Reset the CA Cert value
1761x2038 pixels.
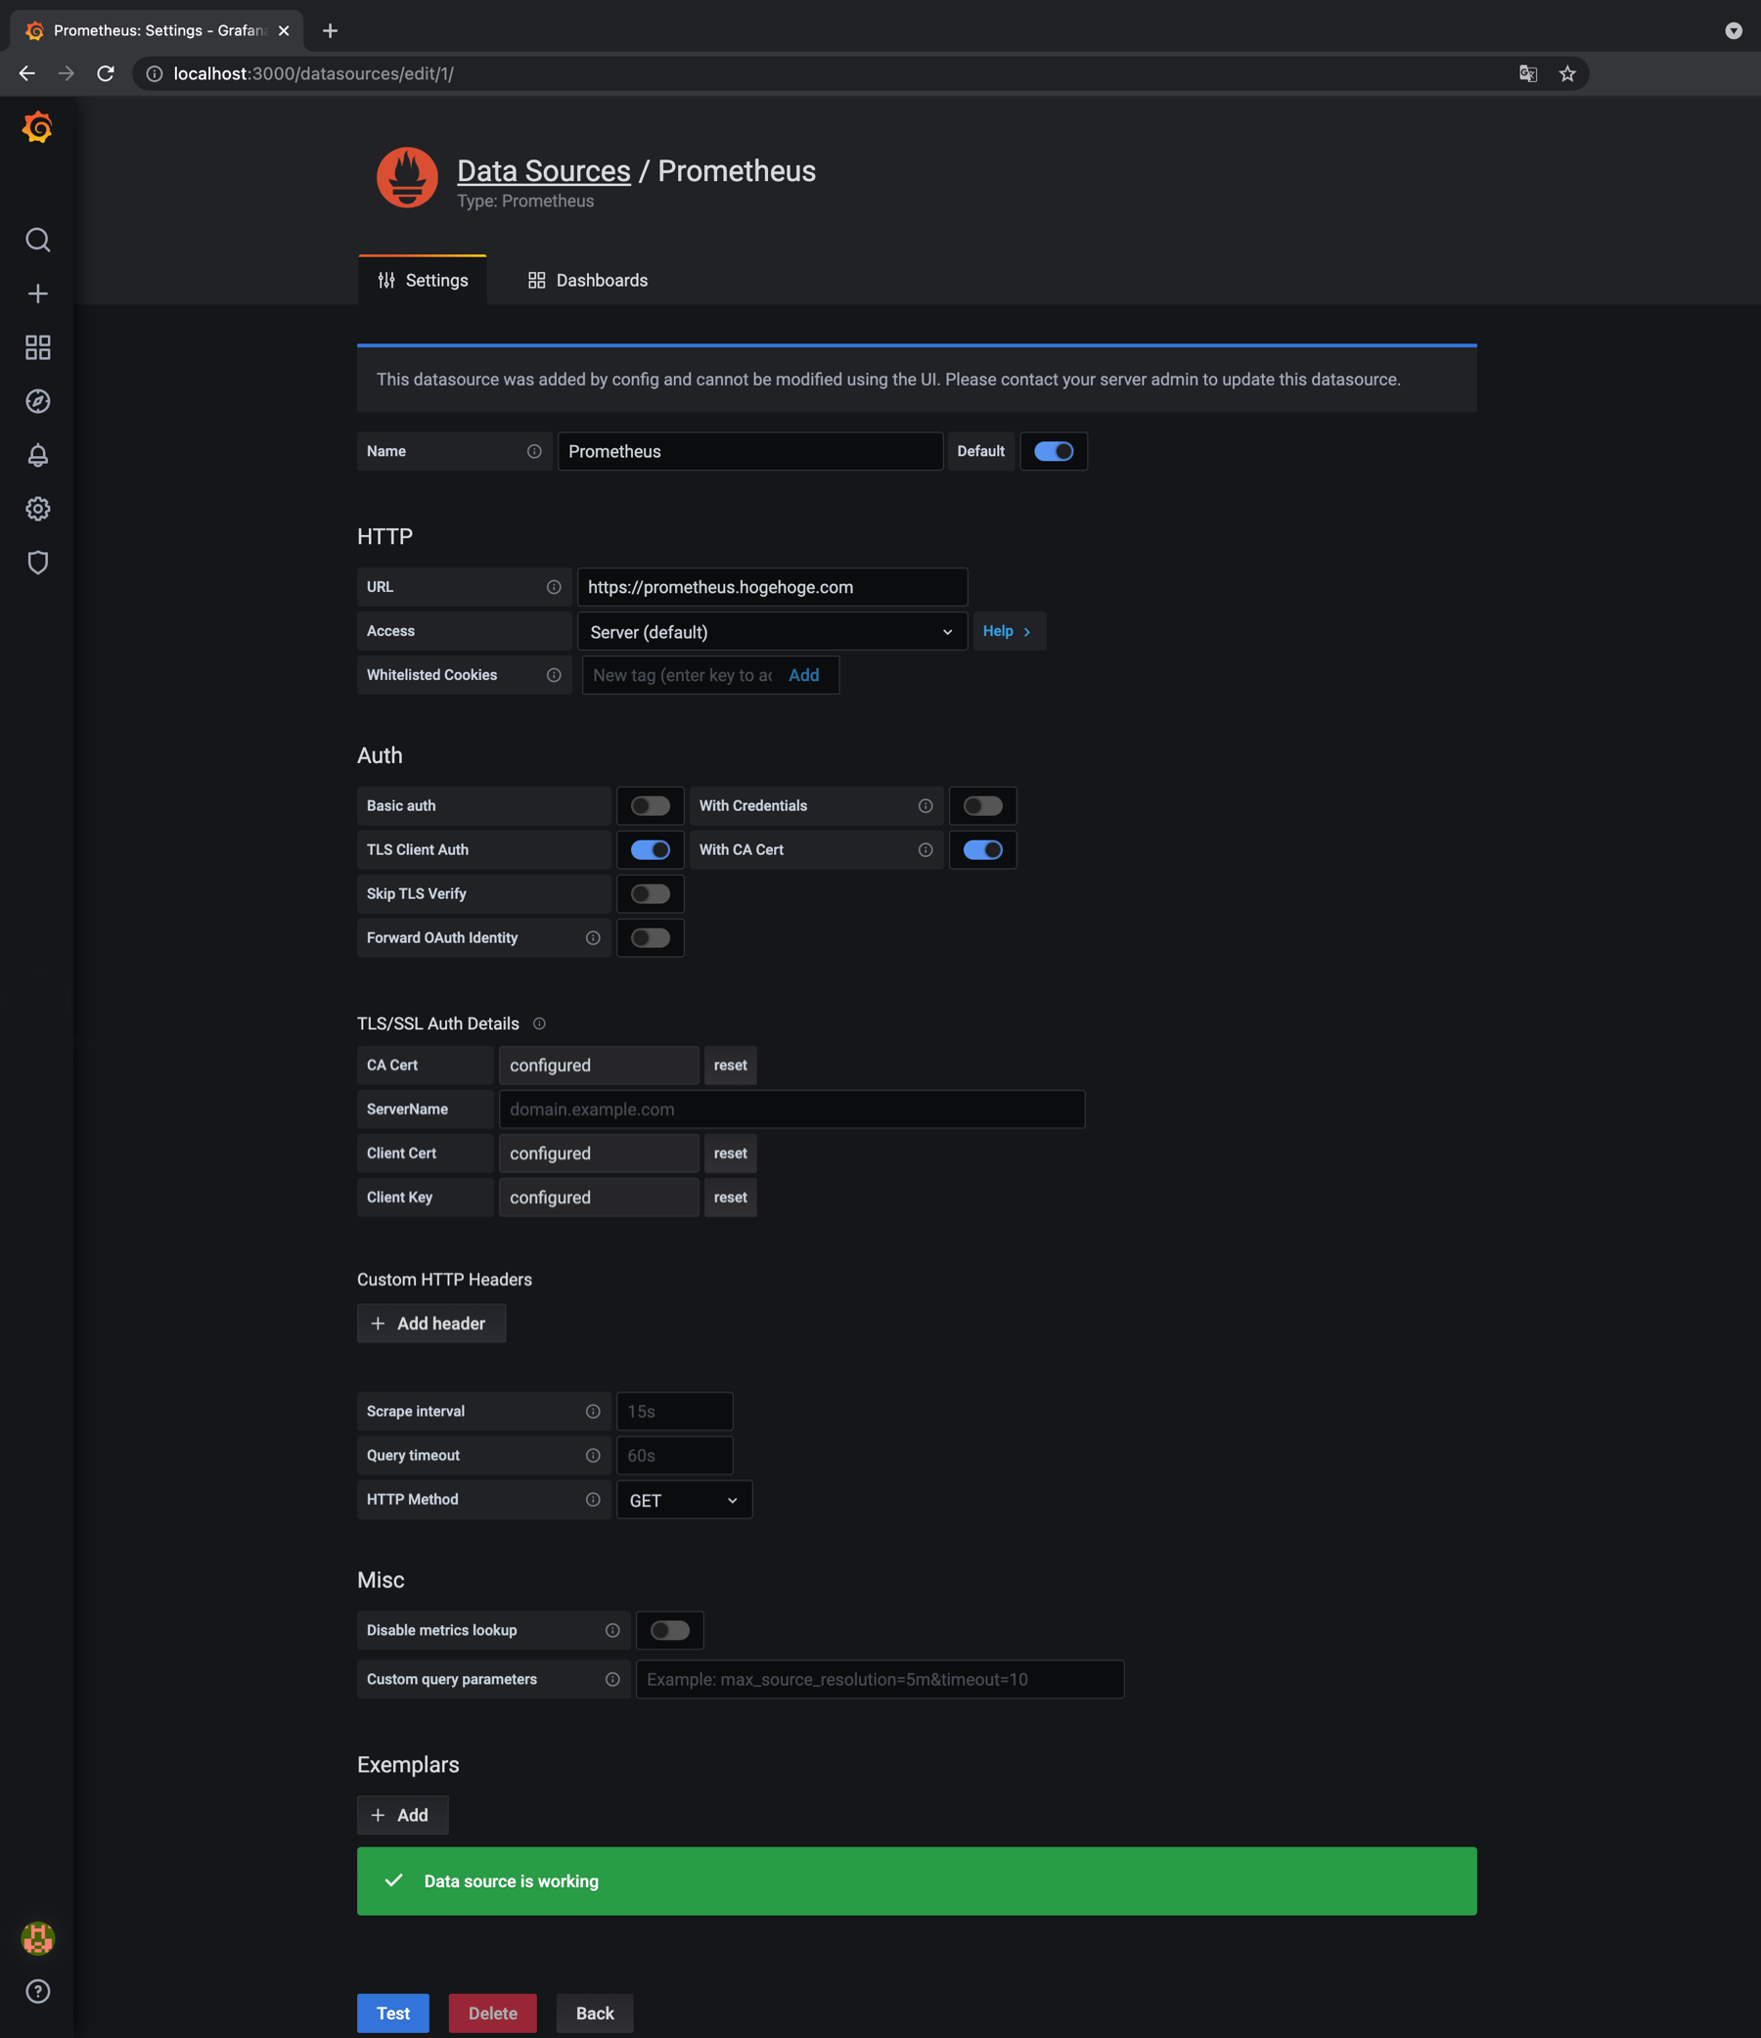[x=731, y=1065]
